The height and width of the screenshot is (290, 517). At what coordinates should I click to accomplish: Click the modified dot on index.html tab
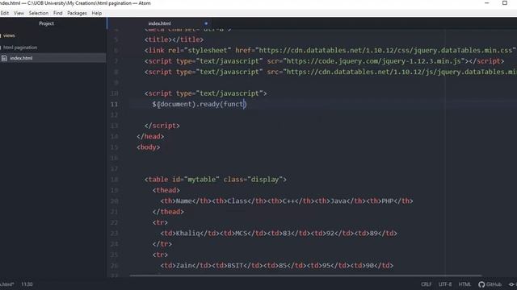[206, 23]
